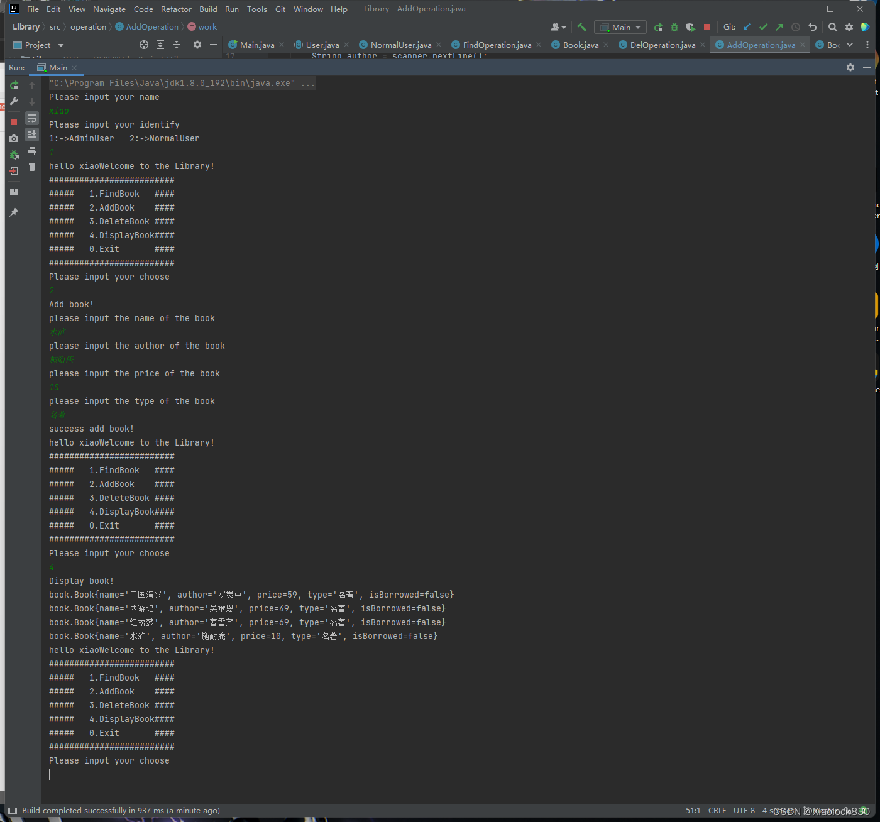Update project via Git blue arrow
The width and height of the screenshot is (880, 822).
tap(747, 27)
